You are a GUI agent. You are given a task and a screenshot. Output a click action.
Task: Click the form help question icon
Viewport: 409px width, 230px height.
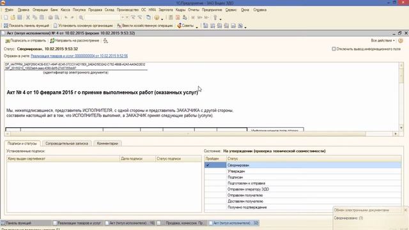click(401, 41)
